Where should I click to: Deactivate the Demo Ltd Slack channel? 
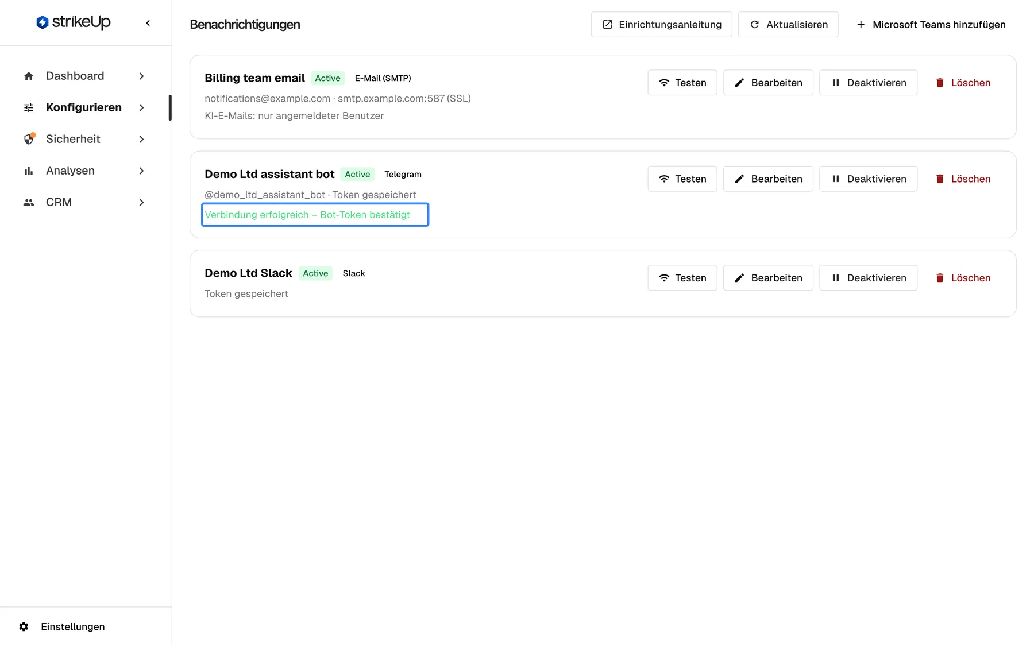tap(868, 278)
